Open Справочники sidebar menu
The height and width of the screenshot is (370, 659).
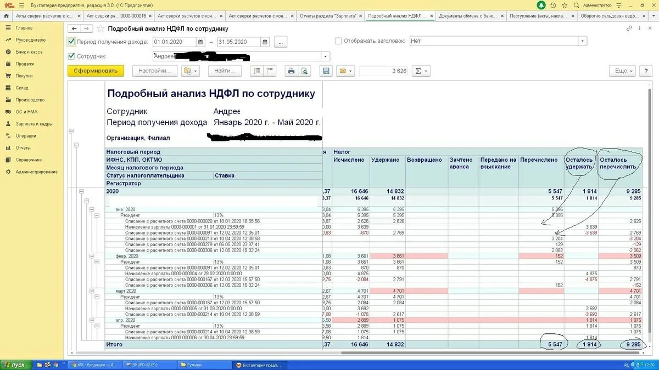(x=29, y=160)
